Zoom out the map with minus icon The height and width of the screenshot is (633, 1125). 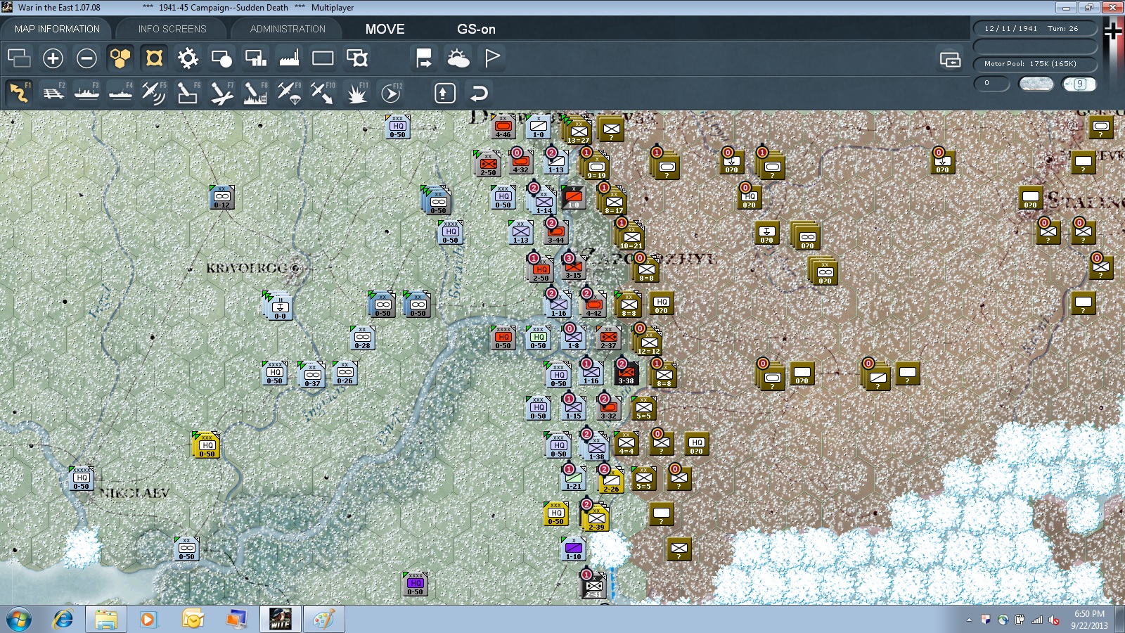point(86,58)
